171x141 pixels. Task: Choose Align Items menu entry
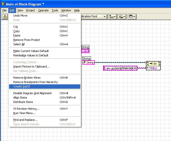click(x=45, y=98)
